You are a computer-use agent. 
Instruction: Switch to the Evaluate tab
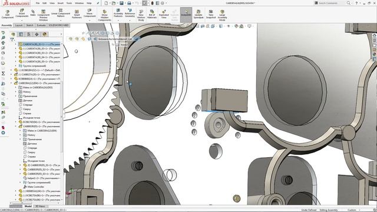[x=41, y=25]
